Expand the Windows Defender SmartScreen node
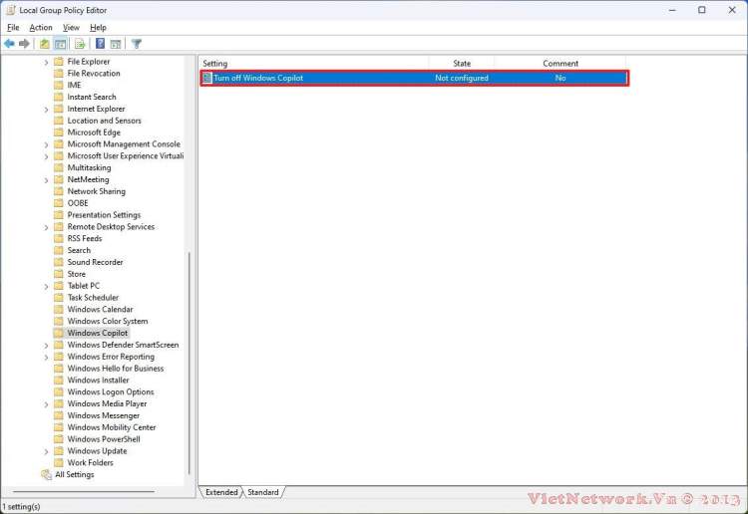Image resolution: width=748 pixels, height=514 pixels. pyautogui.click(x=47, y=345)
